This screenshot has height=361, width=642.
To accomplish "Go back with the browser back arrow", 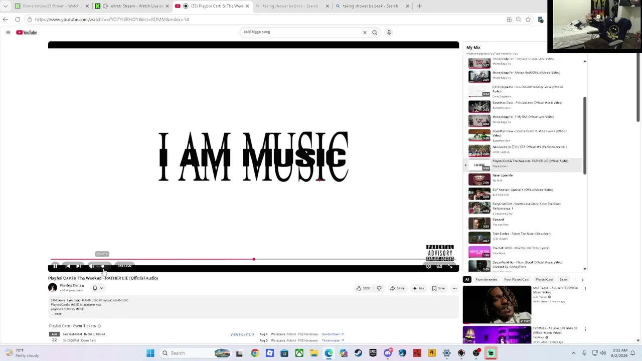I will click(5, 20).
